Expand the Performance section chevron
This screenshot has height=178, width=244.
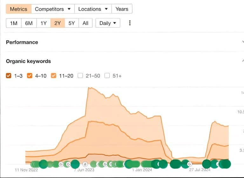pos(242,42)
